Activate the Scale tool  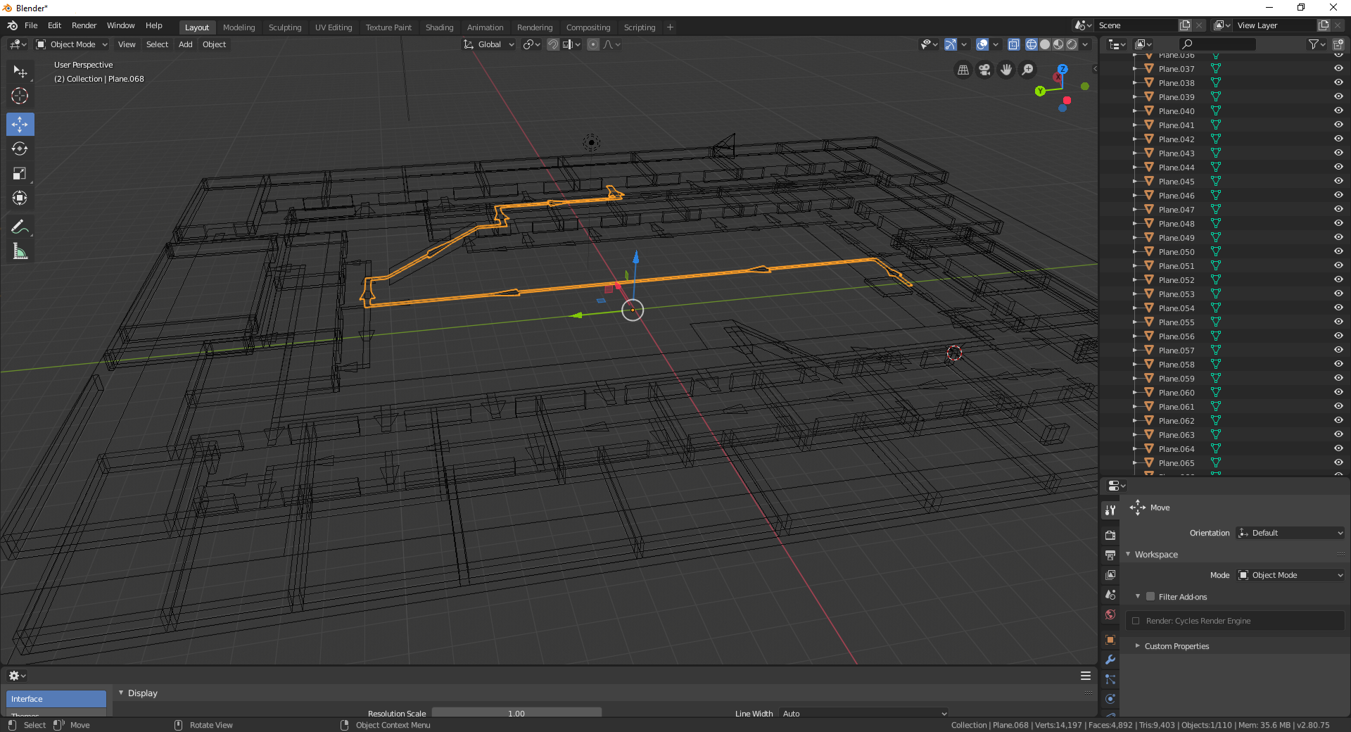click(20, 173)
